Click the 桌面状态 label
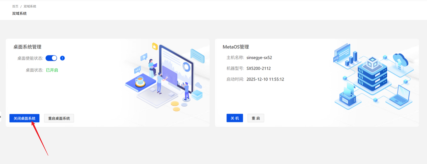427x164 pixels. coord(35,70)
